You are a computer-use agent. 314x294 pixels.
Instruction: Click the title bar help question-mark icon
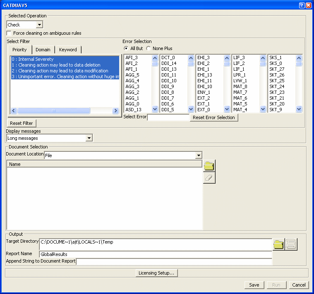tap(302, 5)
